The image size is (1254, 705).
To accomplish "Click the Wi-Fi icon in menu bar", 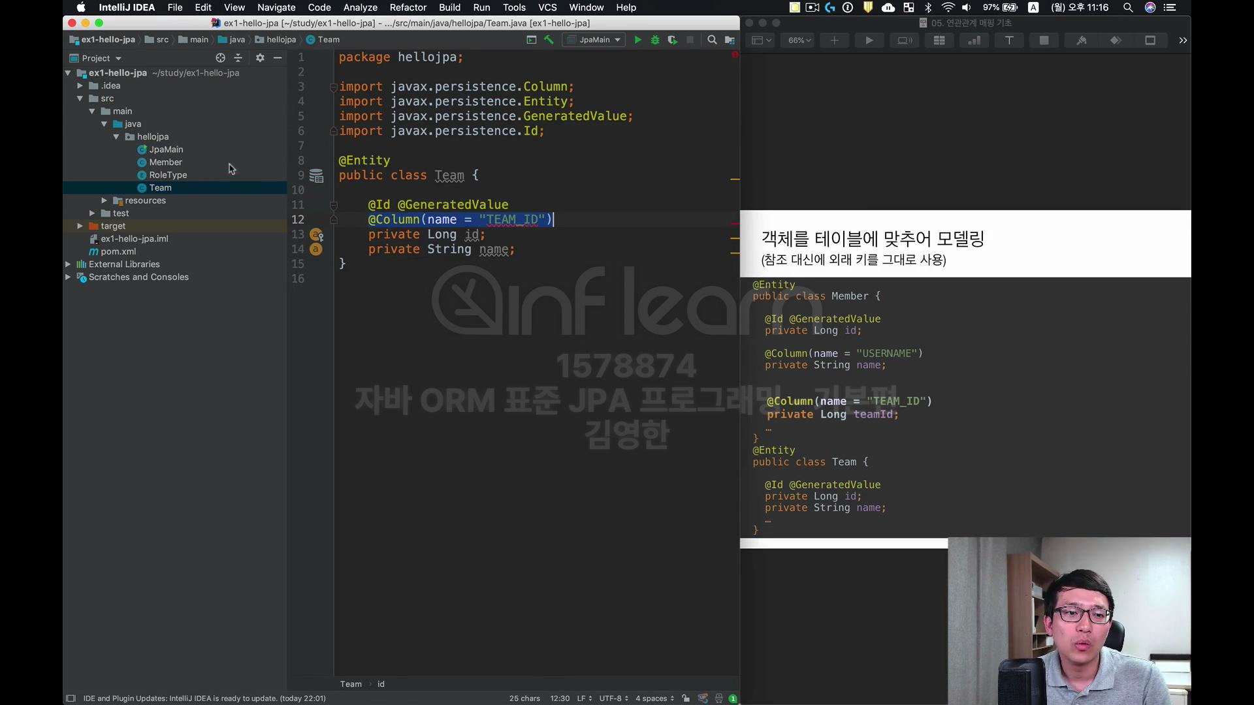I will pyautogui.click(x=948, y=8).
